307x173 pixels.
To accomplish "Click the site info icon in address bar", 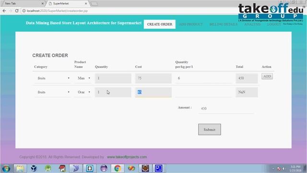I will point(24,11).
